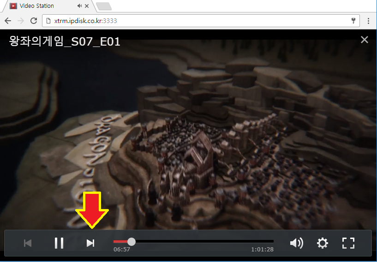Close the Video Station tab
Screen dimensions: 377x262
click(87, 6)
